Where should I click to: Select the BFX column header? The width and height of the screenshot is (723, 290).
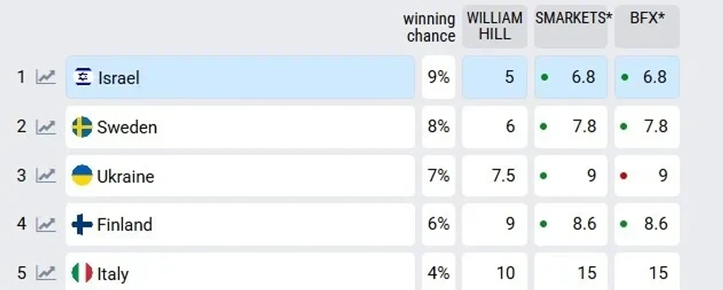(x=647, y=27)
